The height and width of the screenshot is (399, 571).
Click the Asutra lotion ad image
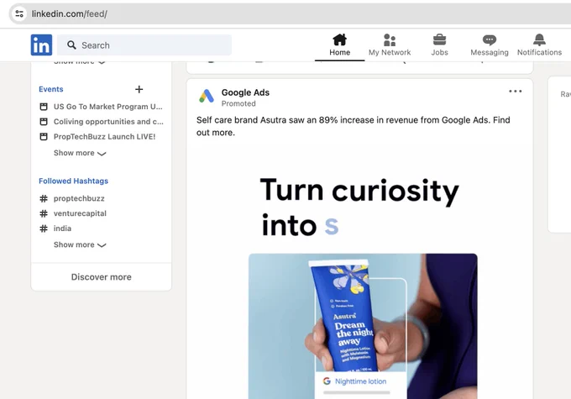[x=363, y=326]
